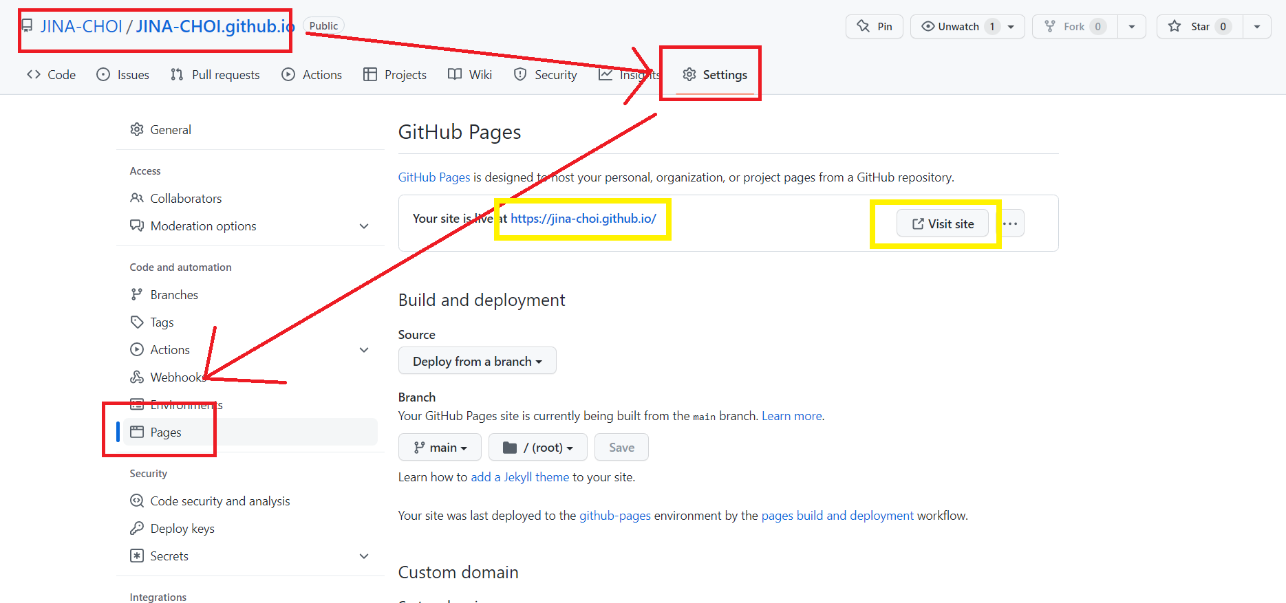Screen dimensions: 1286x603
Task: Open Branches settings
Action: pyautogui.click(x=250, y=294)
